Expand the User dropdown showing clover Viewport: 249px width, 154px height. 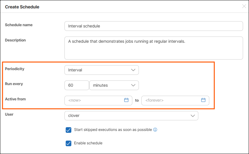pyautogui.click(x=131, y=116)
